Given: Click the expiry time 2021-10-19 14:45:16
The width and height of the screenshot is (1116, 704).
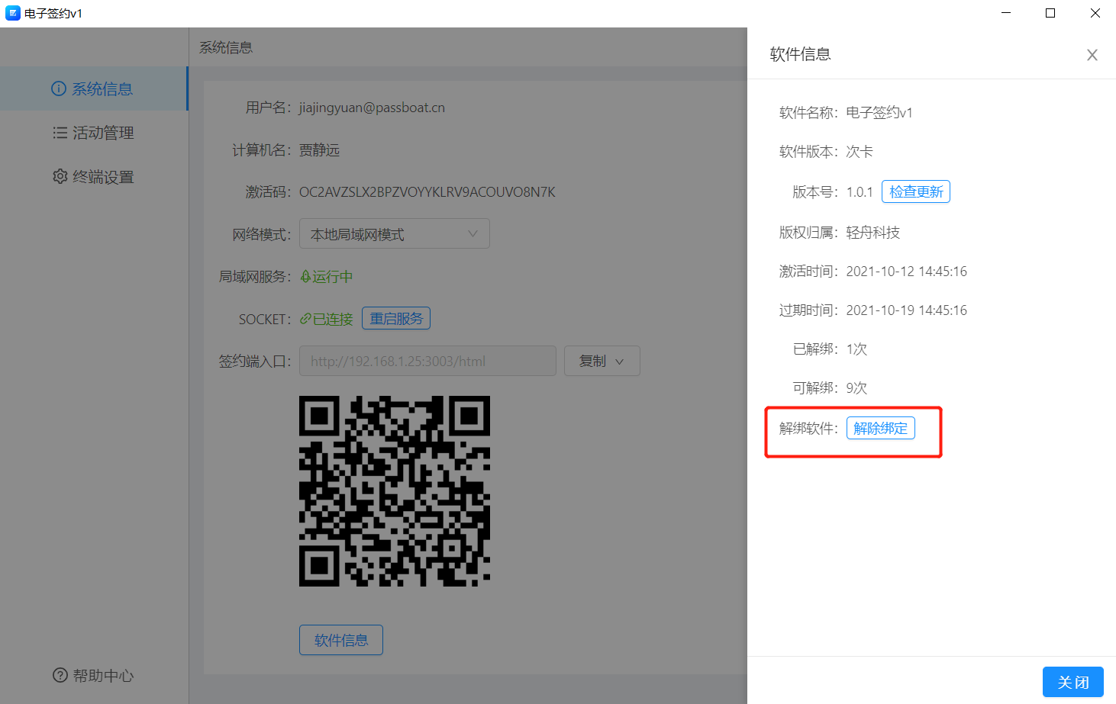Looking at the screenshot, I should tap(906, 310).
